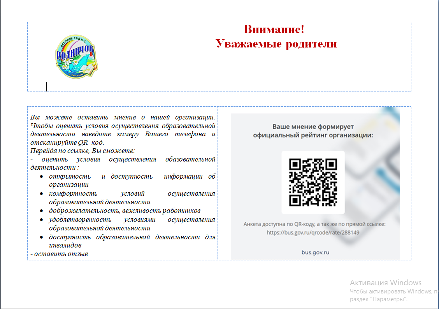Click the line "отсканируйте QR- код."
The image size is (439, 309).
point(67,142)
